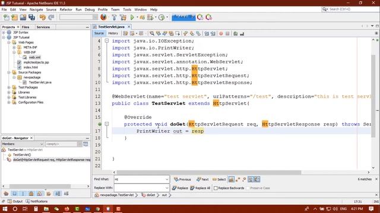Expand META-INF folder node
The height and width of the screenshot is (213, 380).
[14, 47]
